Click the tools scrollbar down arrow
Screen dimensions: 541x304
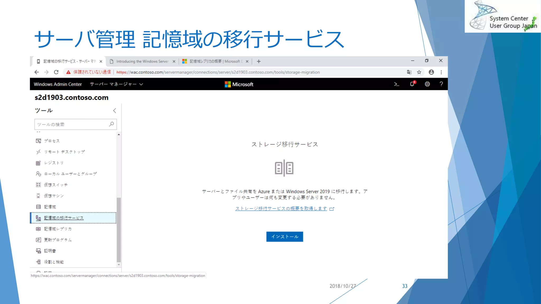[x=119, y=265]
